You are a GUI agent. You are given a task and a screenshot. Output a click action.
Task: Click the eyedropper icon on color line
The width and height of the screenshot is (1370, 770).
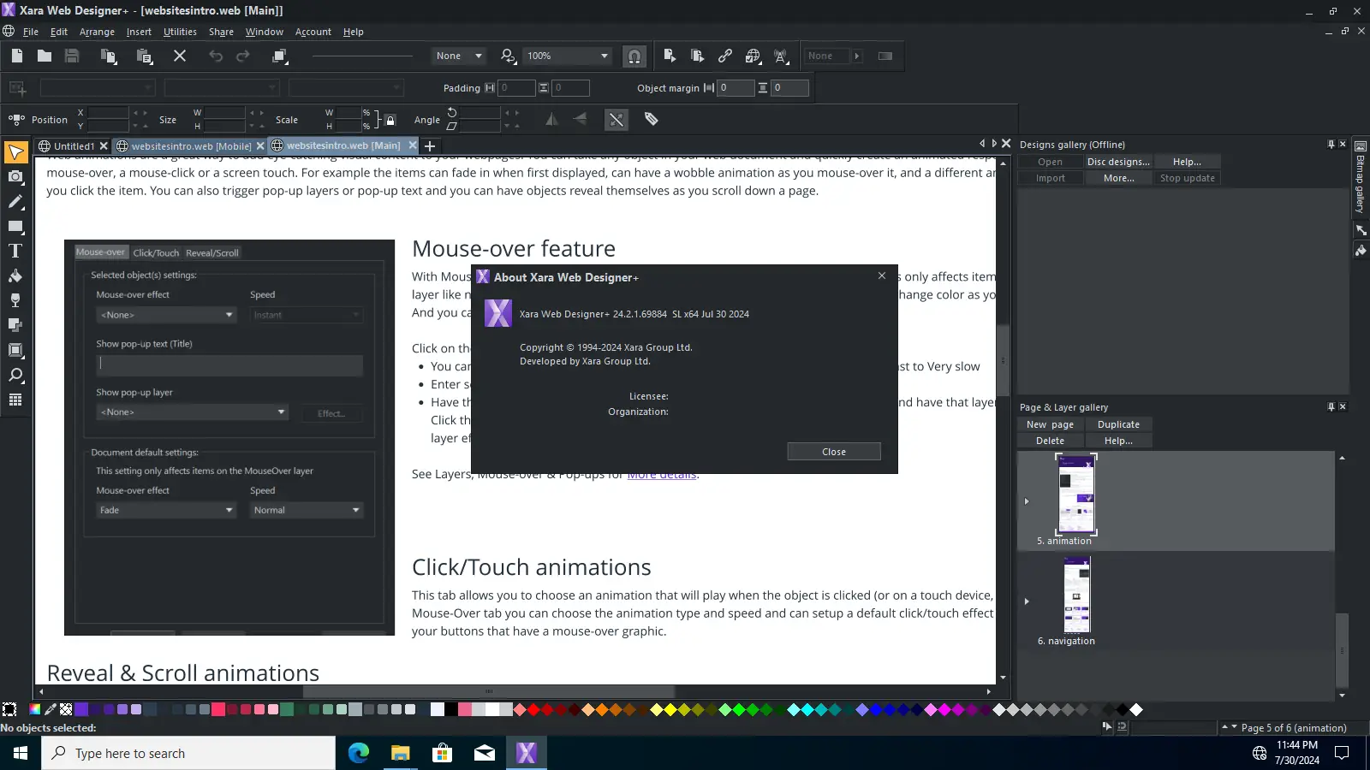pyautogui.click(x=51, y=709)
